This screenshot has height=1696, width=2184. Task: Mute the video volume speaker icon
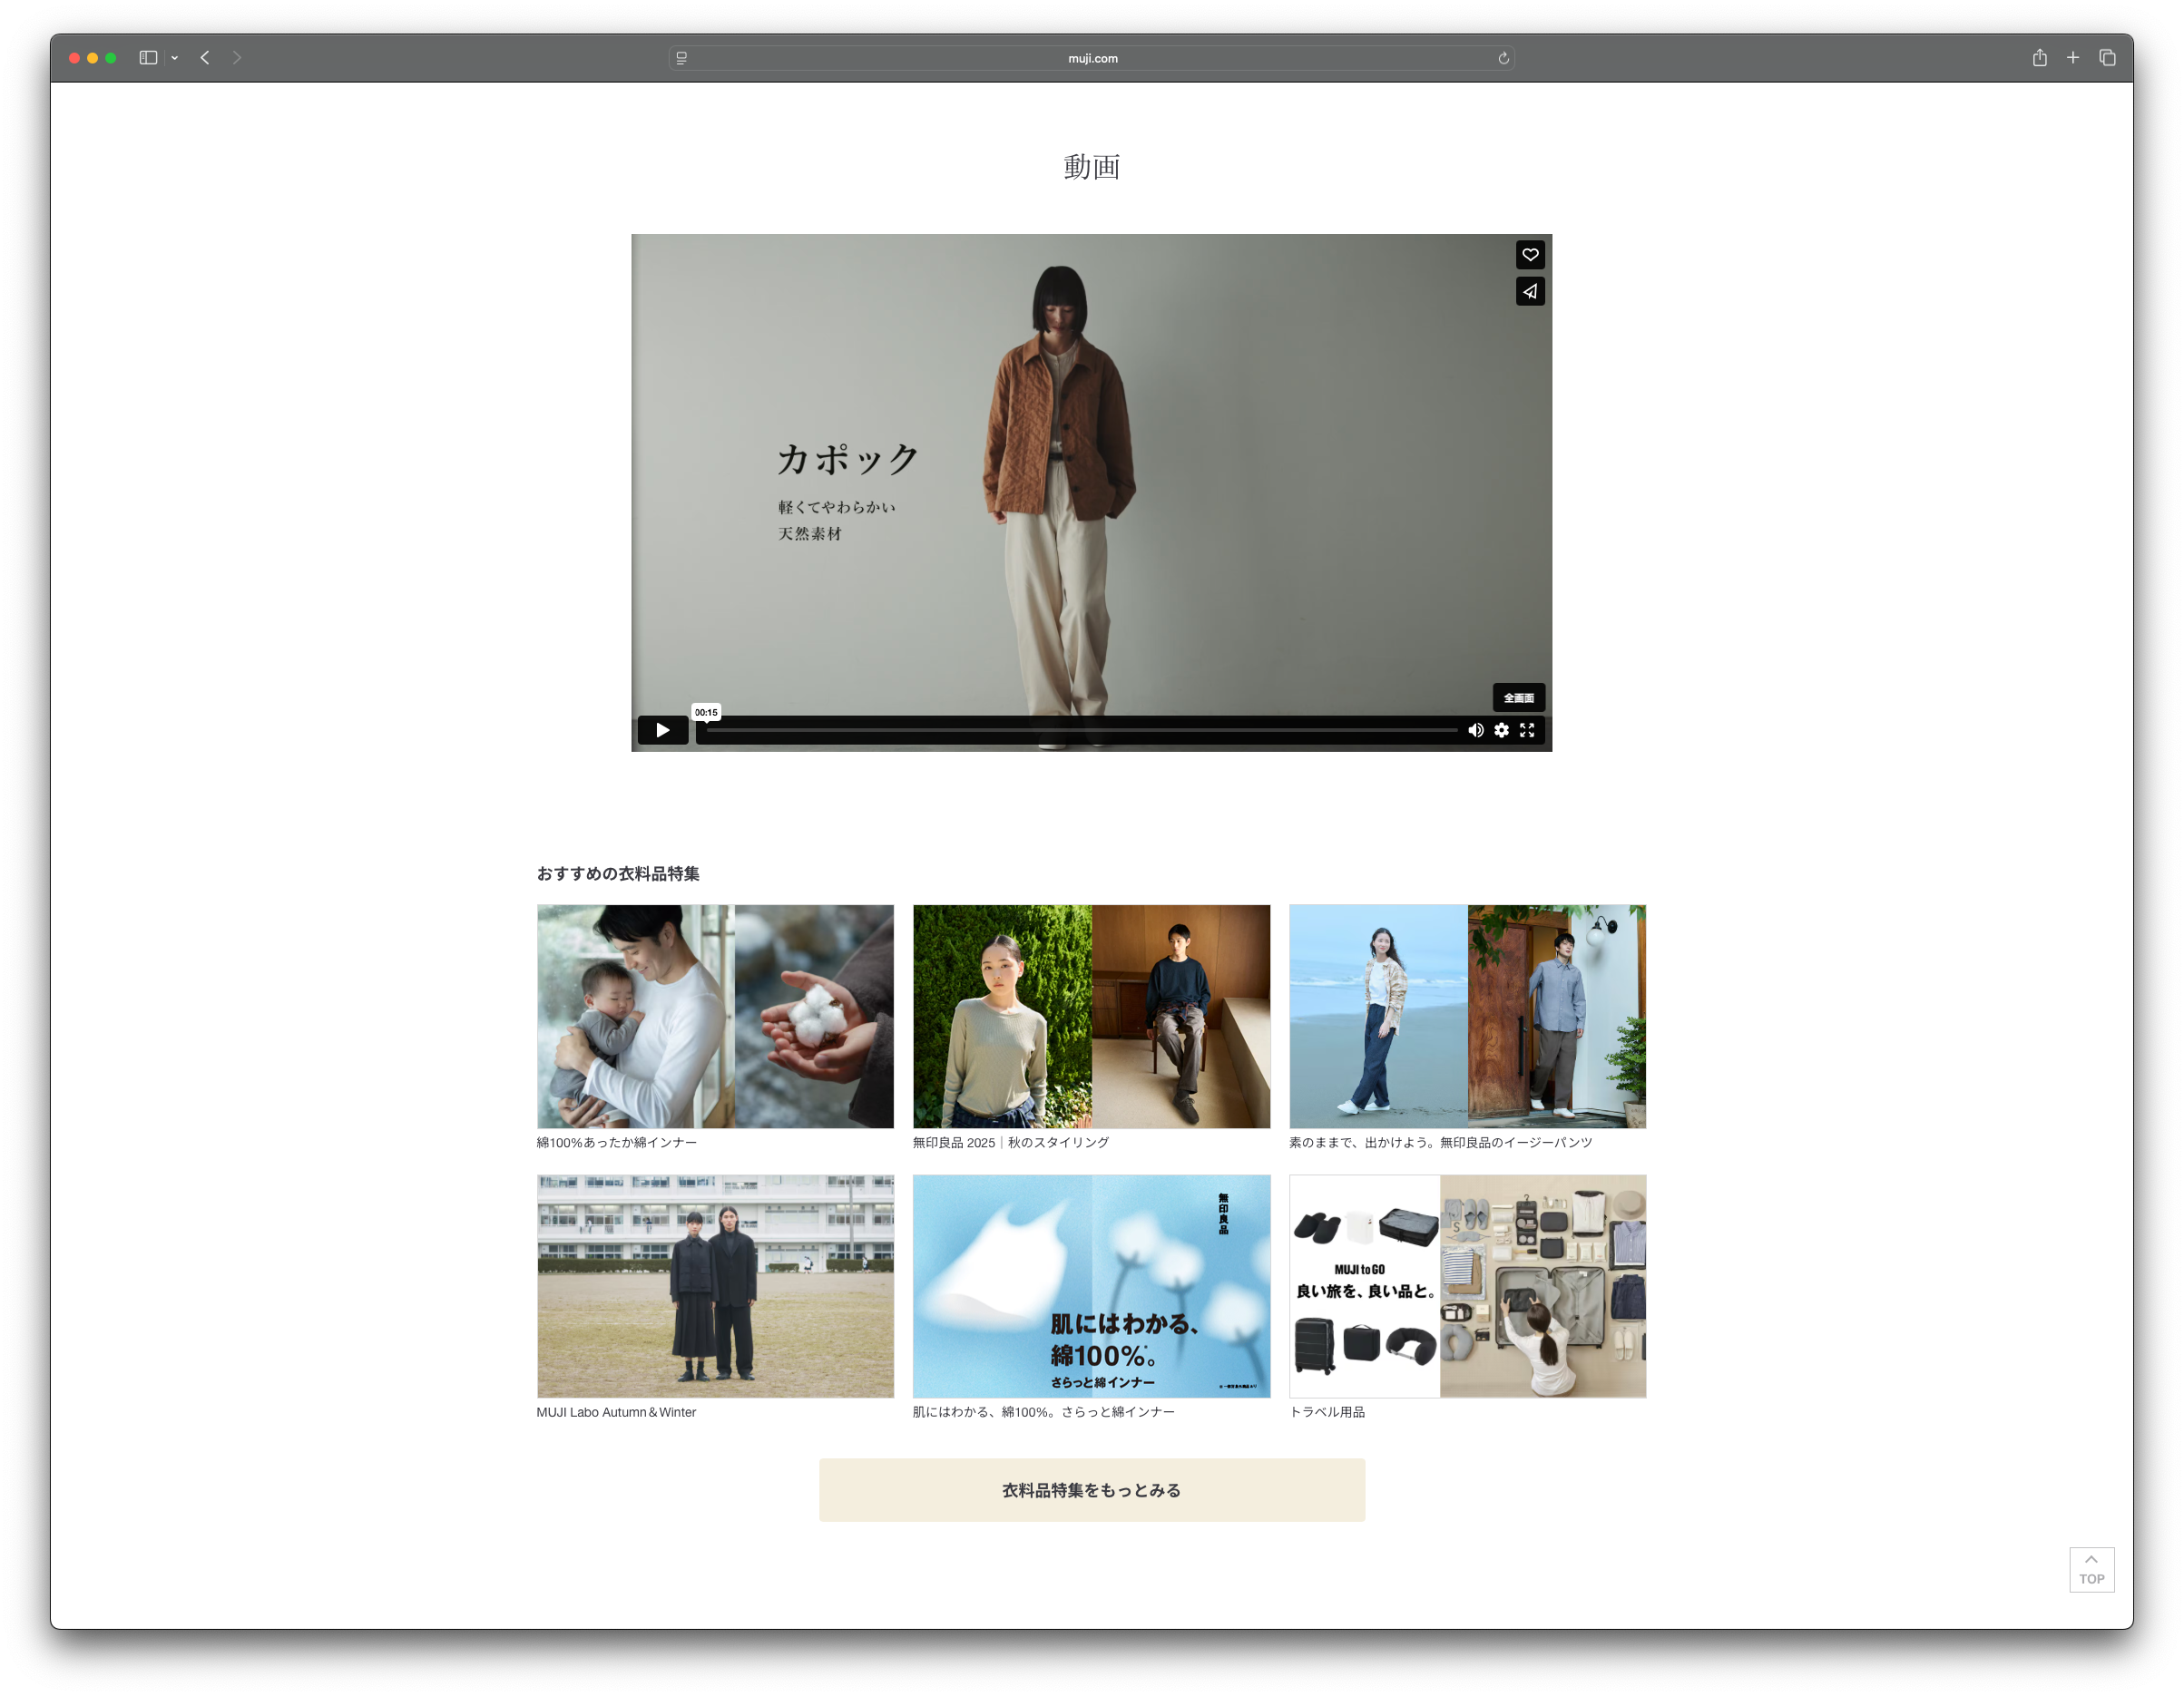coord(1475,731)
